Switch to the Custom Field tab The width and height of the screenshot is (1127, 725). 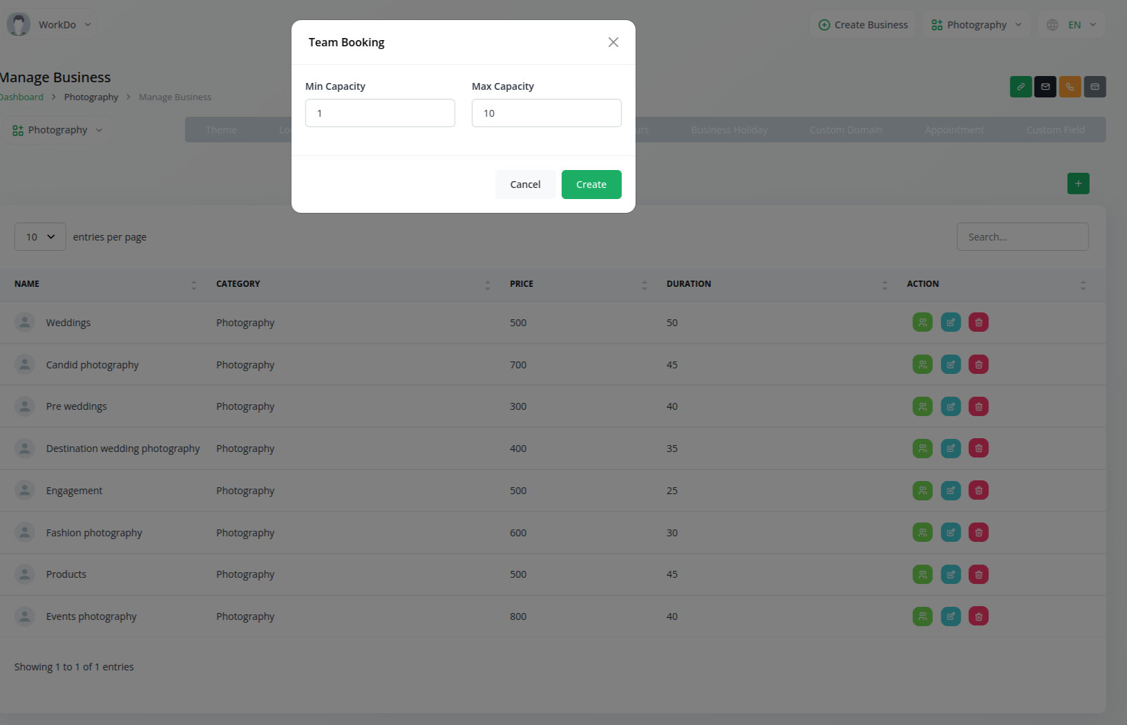1055,130
